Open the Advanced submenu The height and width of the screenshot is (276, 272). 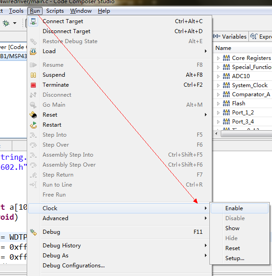(120, 218)
